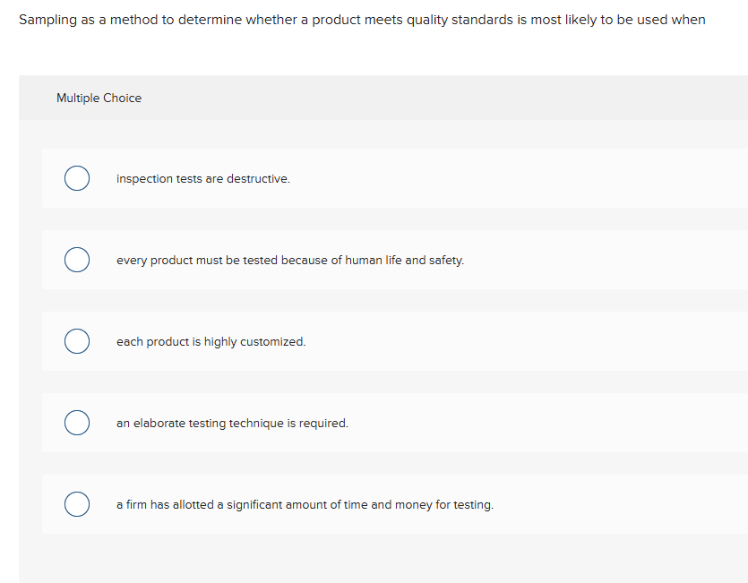This screenshot has width=748, height=583.
Task: Pick the answer about elaborate testing technique
Action: coord(76,423)
